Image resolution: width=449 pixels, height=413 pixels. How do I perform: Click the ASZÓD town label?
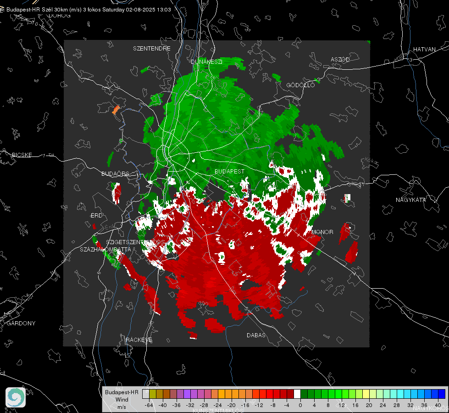coord(340,59)
